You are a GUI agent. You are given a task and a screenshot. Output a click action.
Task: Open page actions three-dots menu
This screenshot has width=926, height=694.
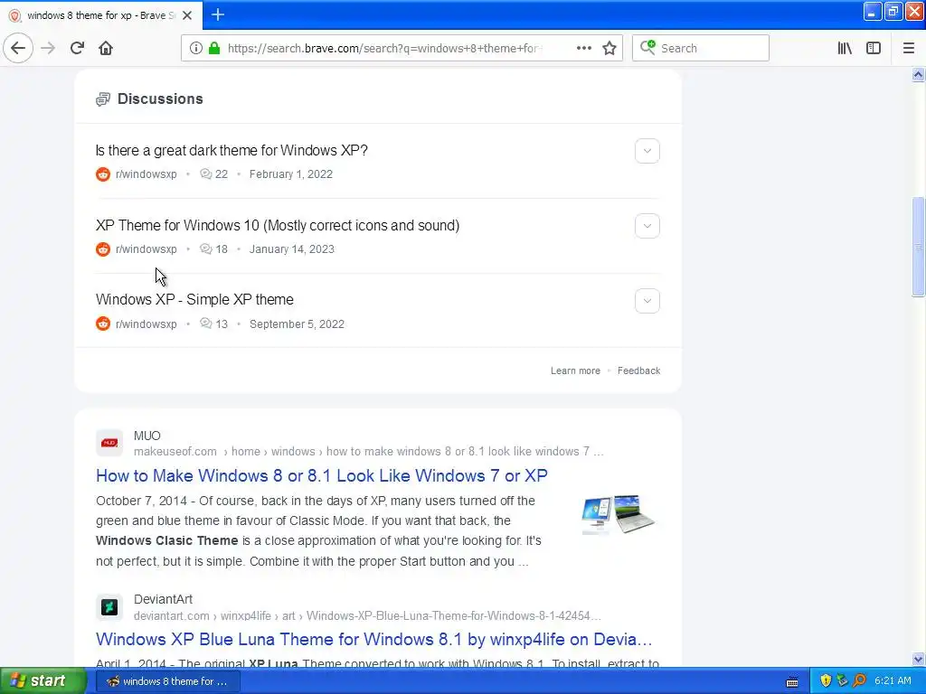pos(584,49)
